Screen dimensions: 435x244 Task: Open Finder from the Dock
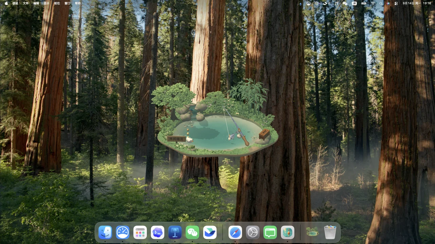[105, 232]
